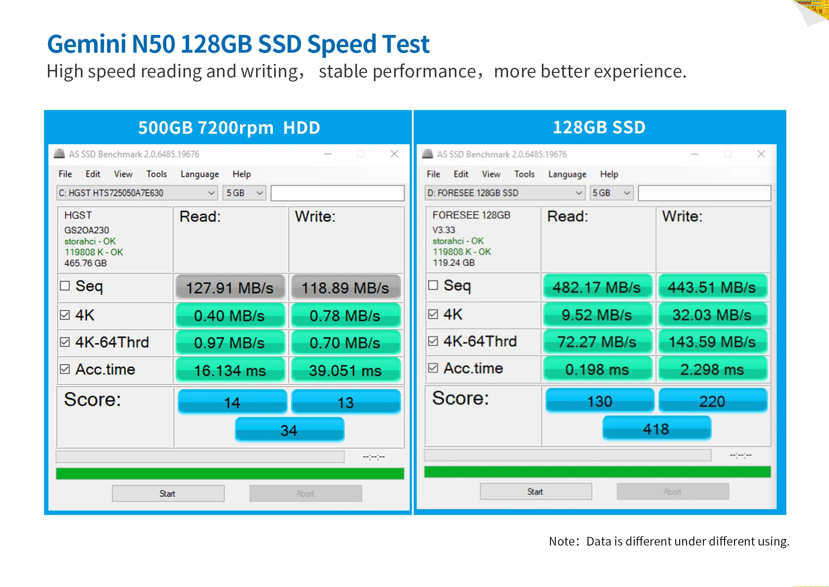This screenshot has width=829, height=587.
Task: Minimize the FORESEE SSD benchmark window
Action: point(695,154)
